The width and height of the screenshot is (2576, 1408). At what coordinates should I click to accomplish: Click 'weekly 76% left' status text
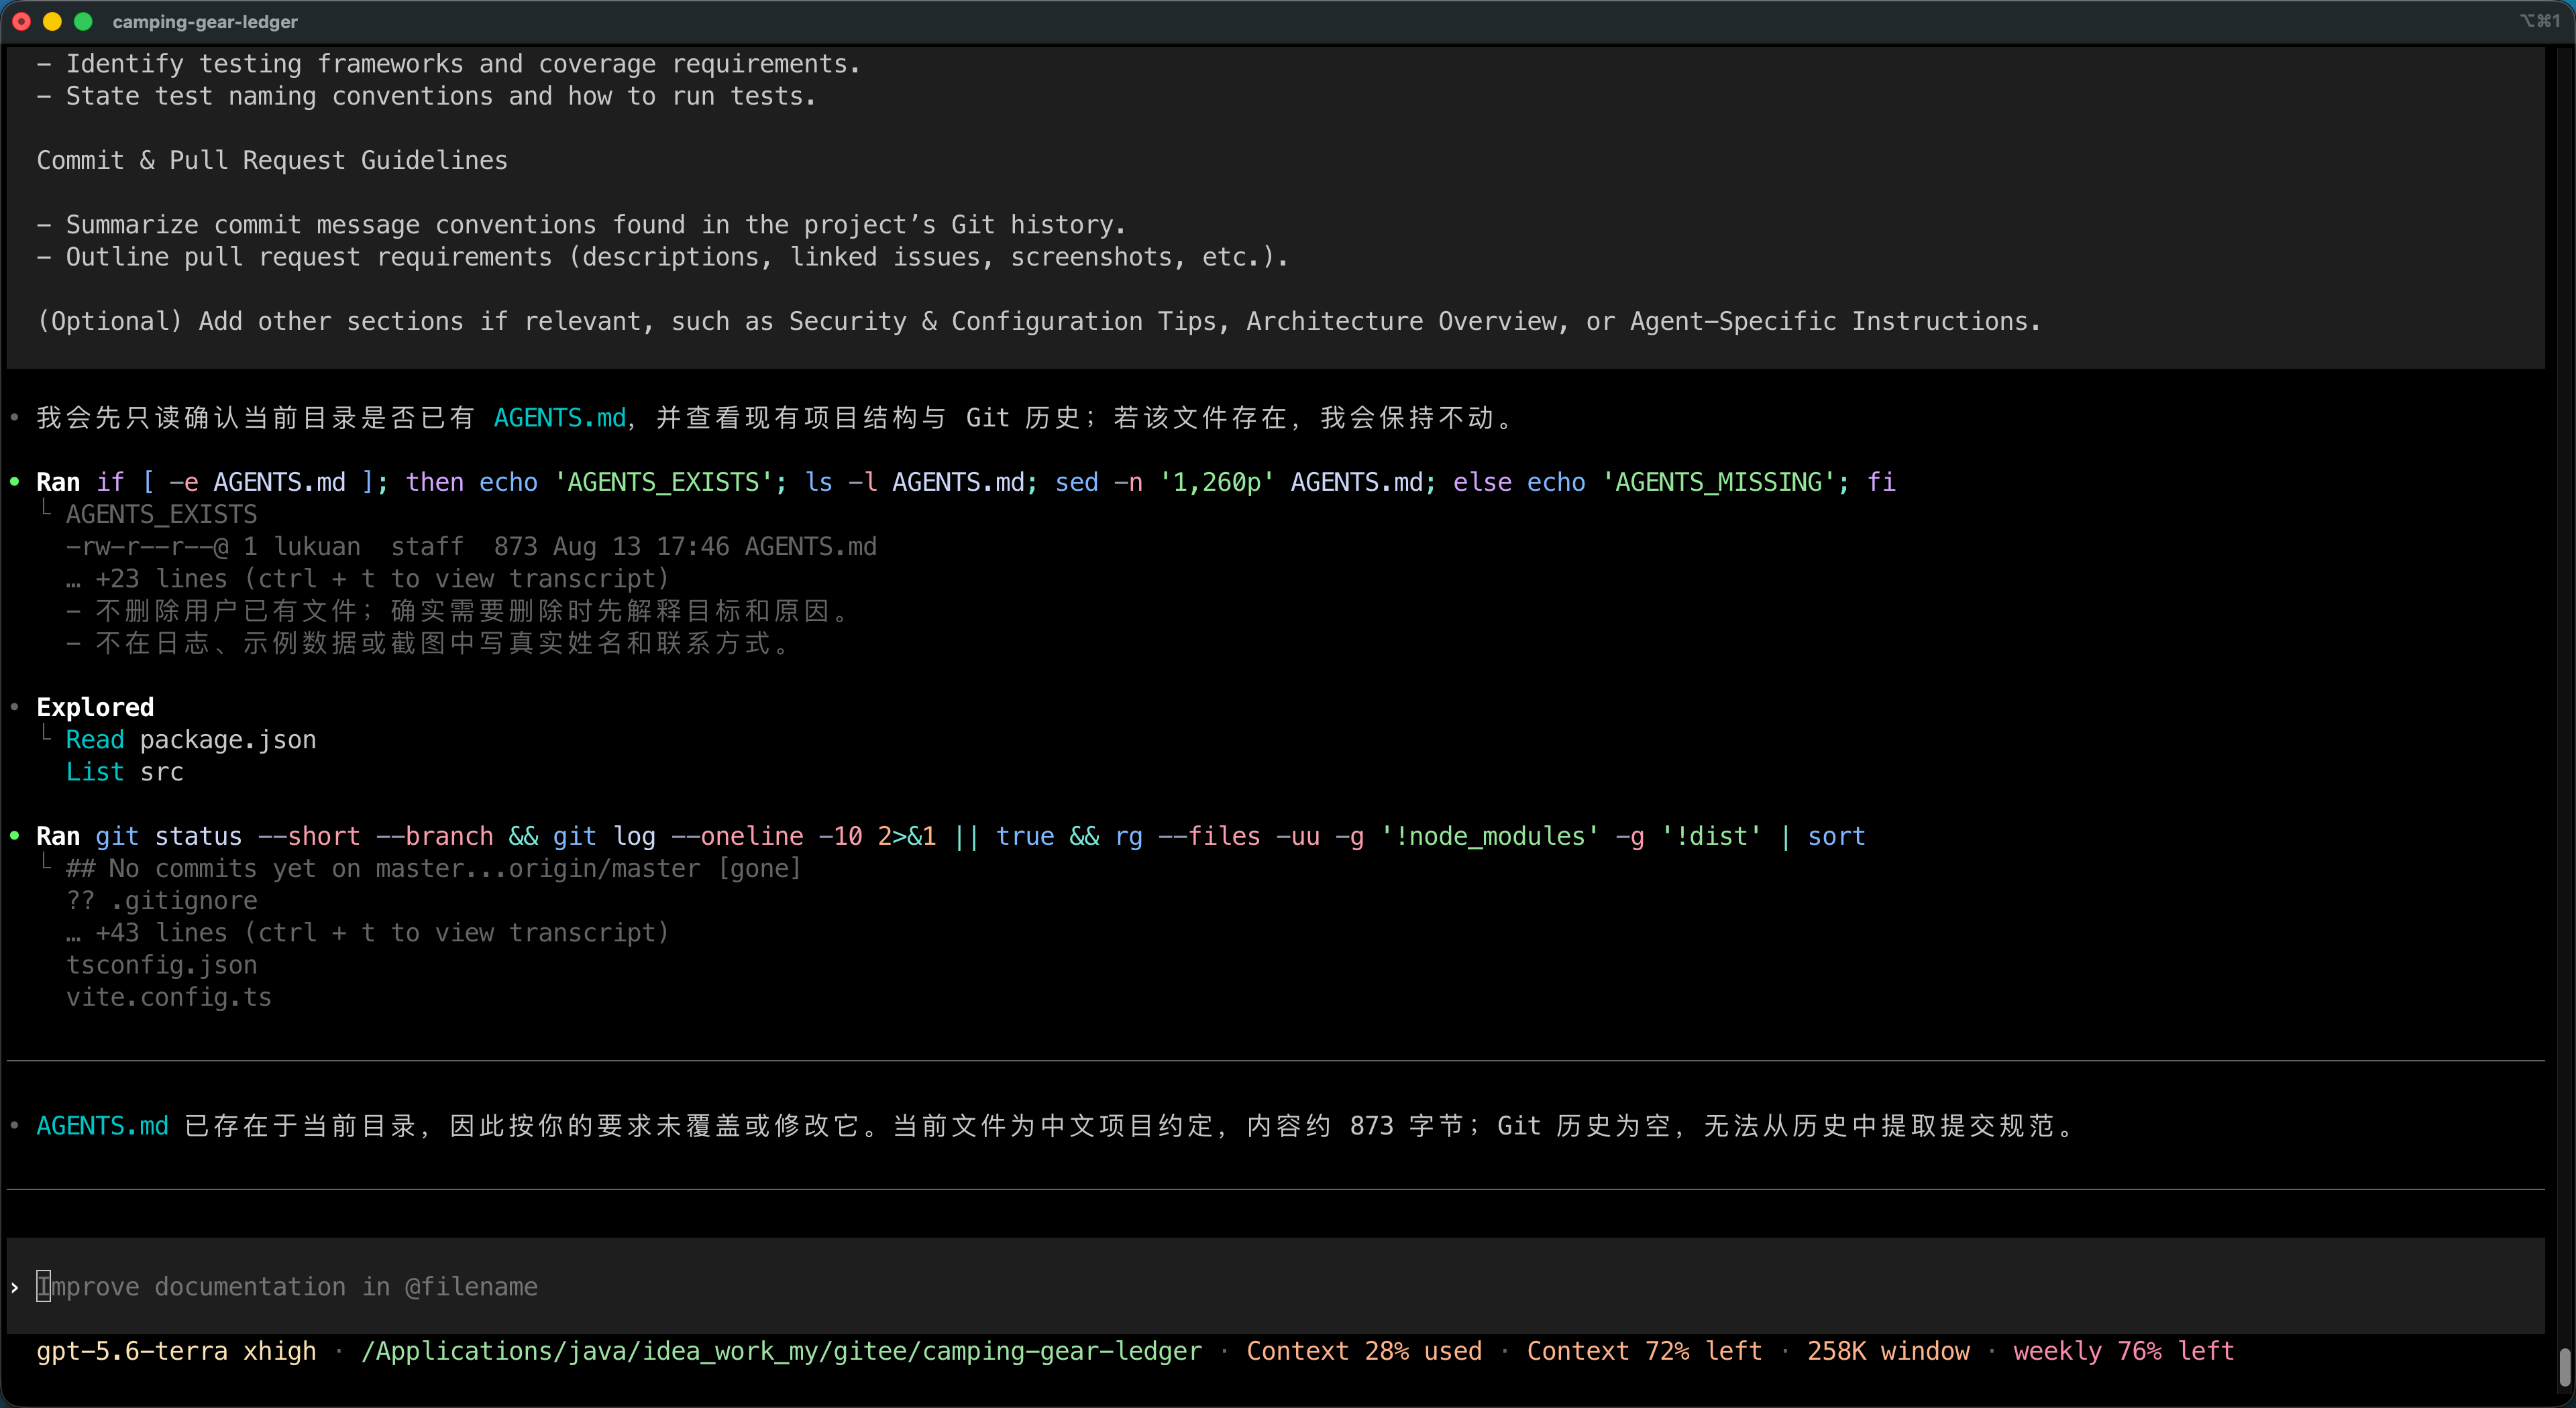[x=2123, y=1351]
